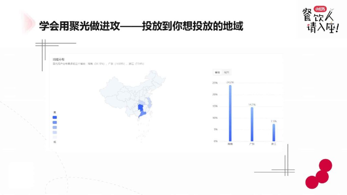Switch to the 城市 tab in the chart
Viewport: 347px width, 195px height.
click(227, 72)
